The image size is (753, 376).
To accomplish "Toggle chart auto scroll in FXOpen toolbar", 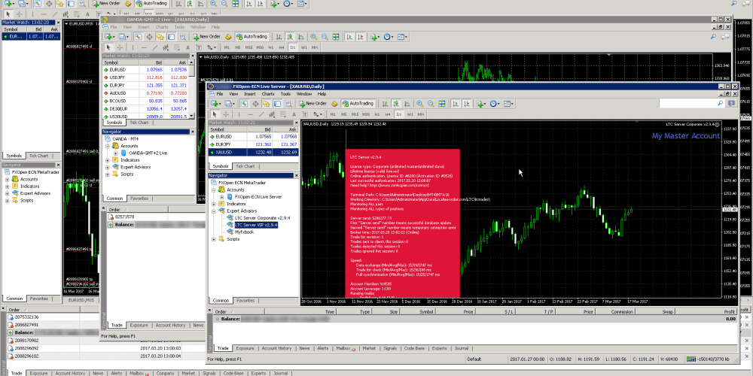I will [456, 104].
